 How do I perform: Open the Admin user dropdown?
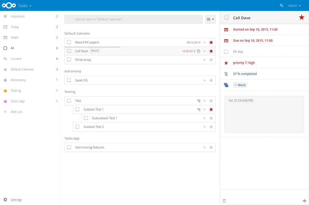click(x=294, y=6)
